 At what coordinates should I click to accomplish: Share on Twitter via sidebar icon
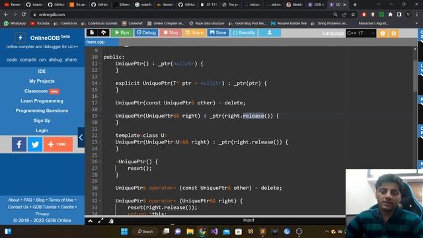click(x=35, y=144)
